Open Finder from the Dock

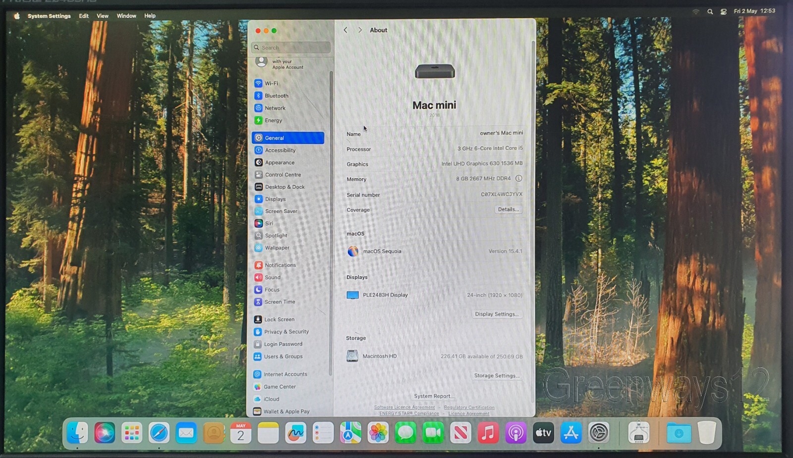[x=77, y=433]
